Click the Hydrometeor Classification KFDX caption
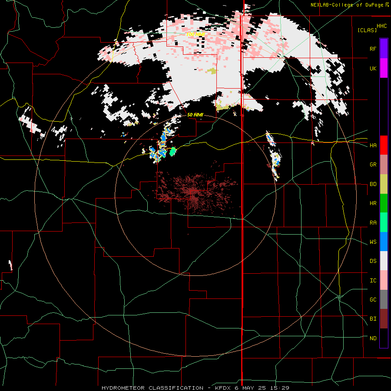Screen dimensions: 391x391 click(195, 388)
